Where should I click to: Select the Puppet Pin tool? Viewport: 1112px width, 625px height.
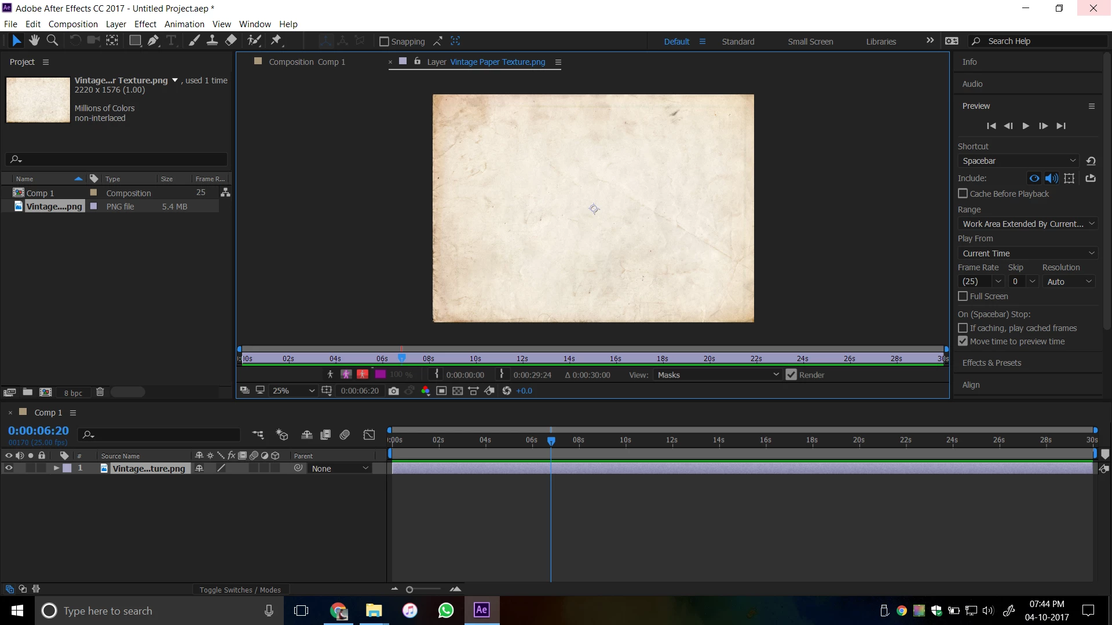(276, 41)
